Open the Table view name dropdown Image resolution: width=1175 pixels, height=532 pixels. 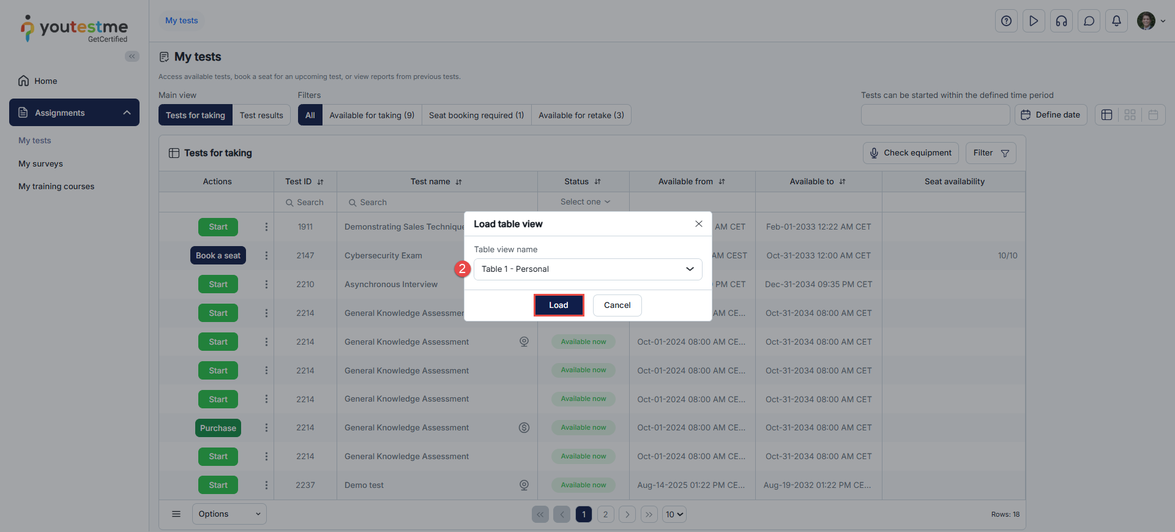tap(587, 269)
